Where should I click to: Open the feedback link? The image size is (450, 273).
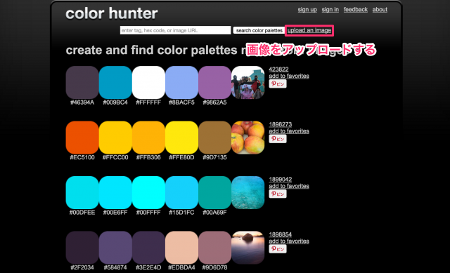point(356,9)
